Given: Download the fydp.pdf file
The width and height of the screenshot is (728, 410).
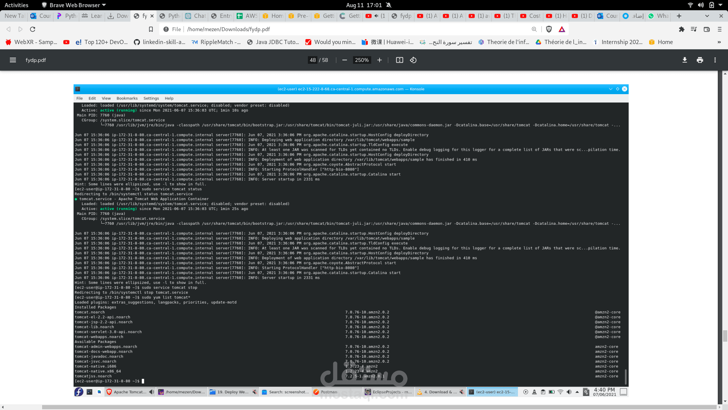Looking at the screenshot, I should point(684,60).
